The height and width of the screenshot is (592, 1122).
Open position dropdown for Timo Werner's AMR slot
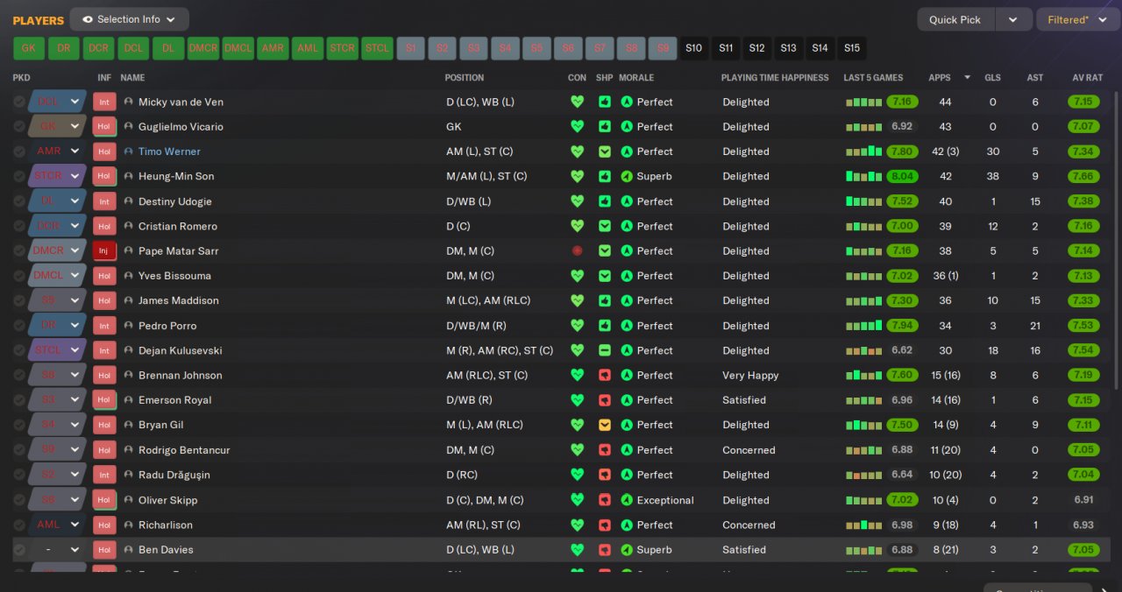(x=75, y=152)
